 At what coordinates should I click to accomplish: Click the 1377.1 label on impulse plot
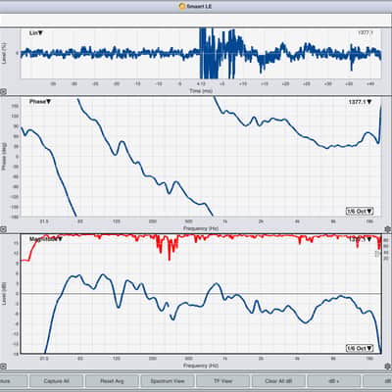(x=366, y=33)
